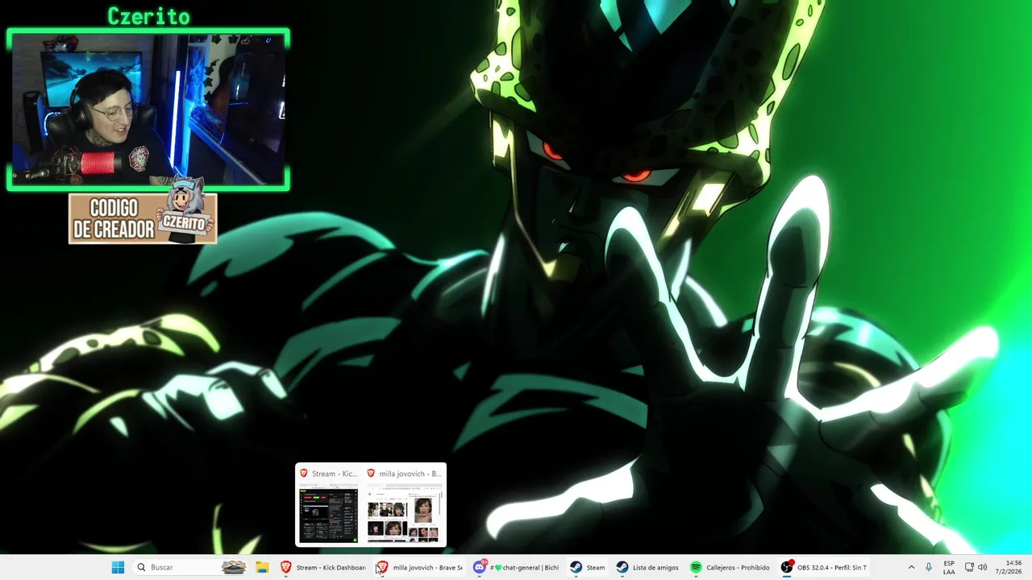Open File Explorer from the taskbar
Screen dimensions: 1032x580
coord(262,567)
